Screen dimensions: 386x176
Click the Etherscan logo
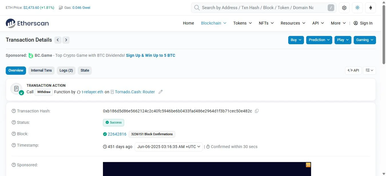coord(27,23)
